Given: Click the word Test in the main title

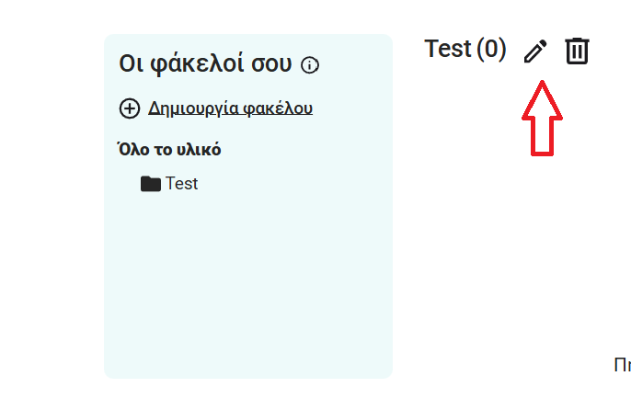Looking at the screenshot, I should [x=448, y=49].
